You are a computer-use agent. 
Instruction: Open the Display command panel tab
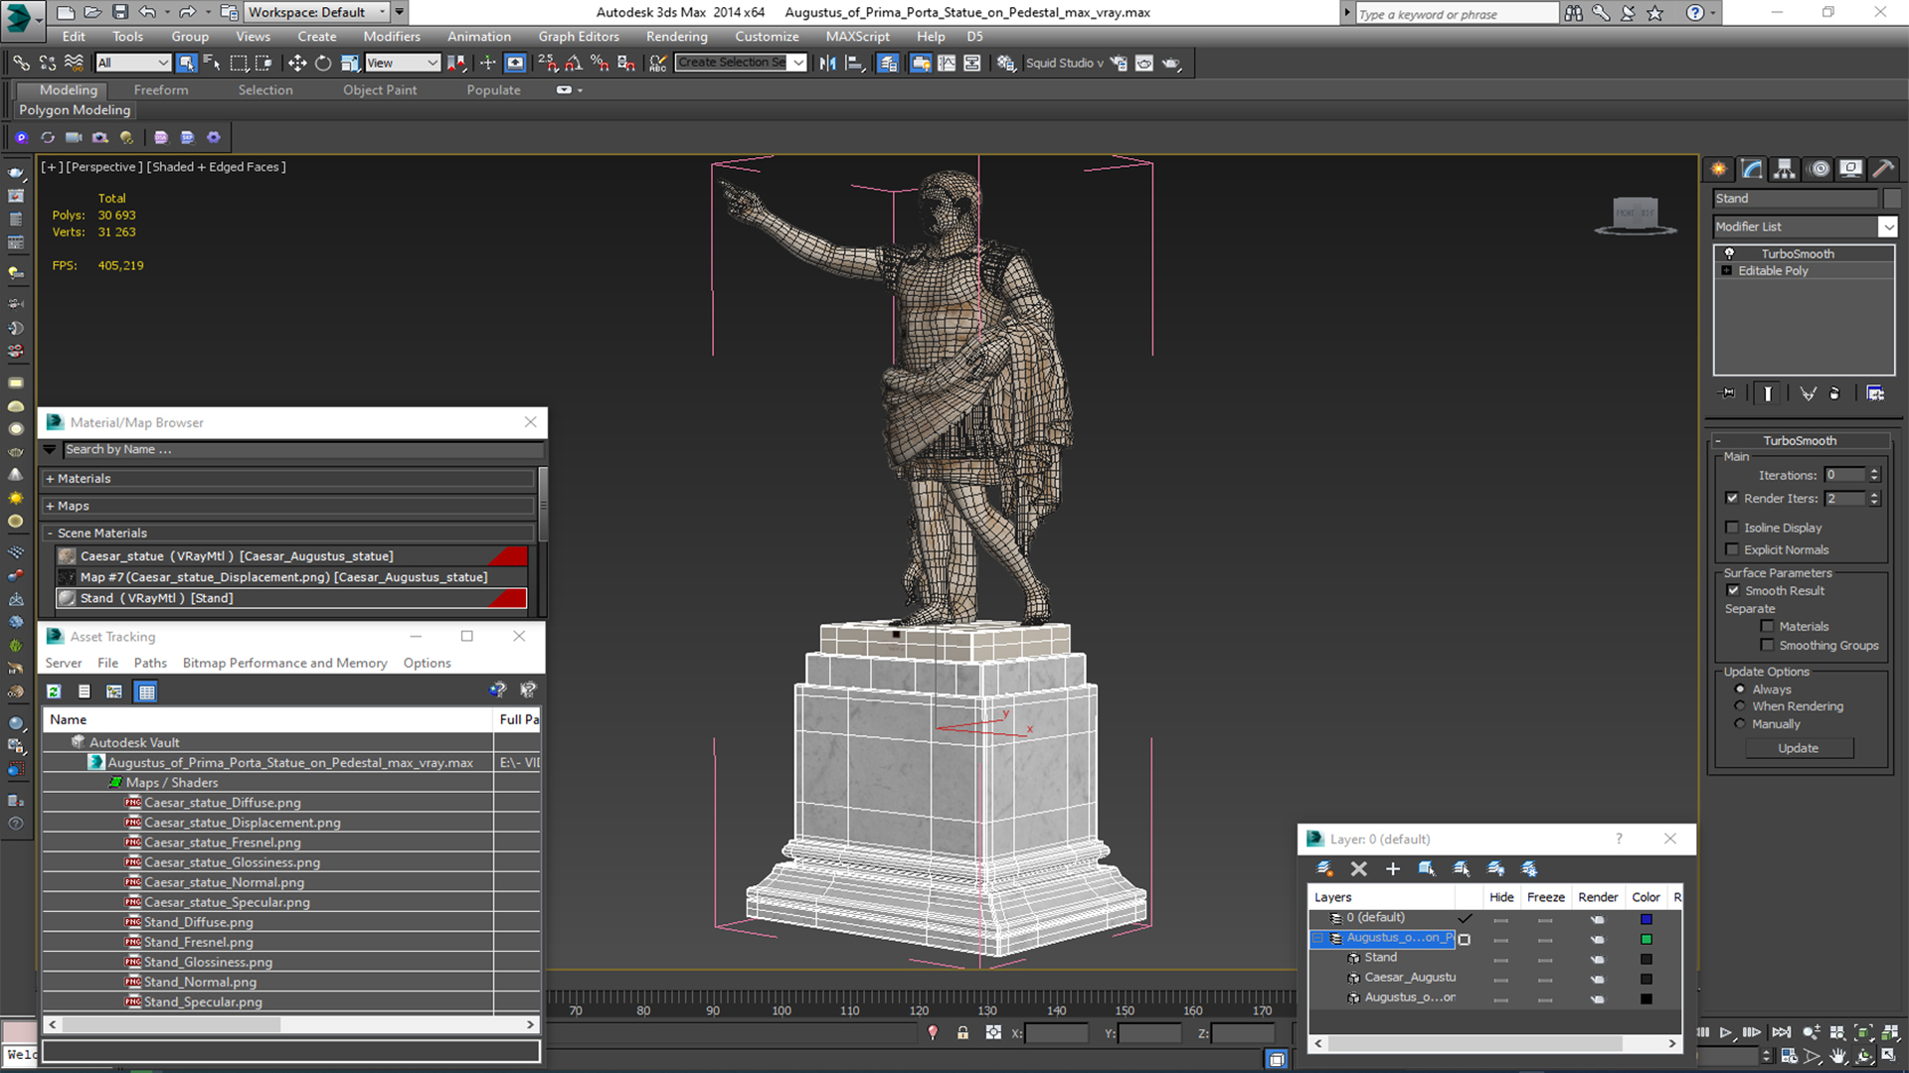coord(1850,169)
